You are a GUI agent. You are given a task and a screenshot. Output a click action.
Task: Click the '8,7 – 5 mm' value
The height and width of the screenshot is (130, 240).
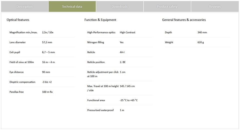(48, 52)
